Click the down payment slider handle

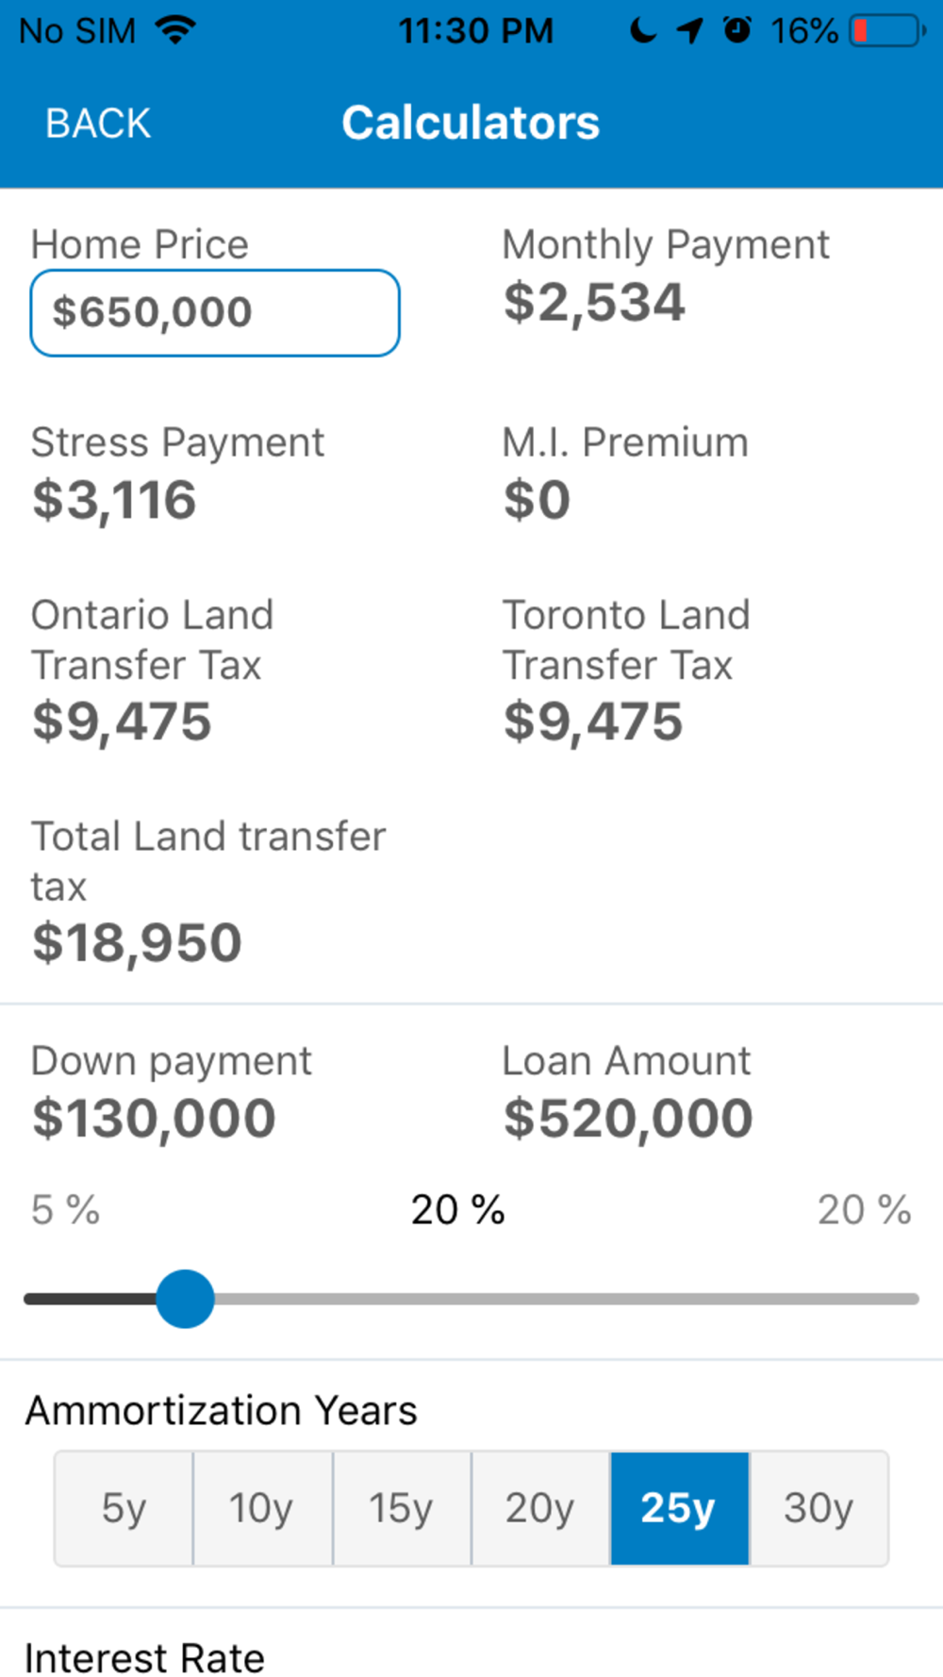tap(185, 1299)
